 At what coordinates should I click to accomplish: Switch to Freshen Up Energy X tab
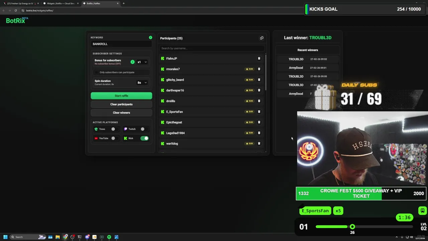click(20, 3)
